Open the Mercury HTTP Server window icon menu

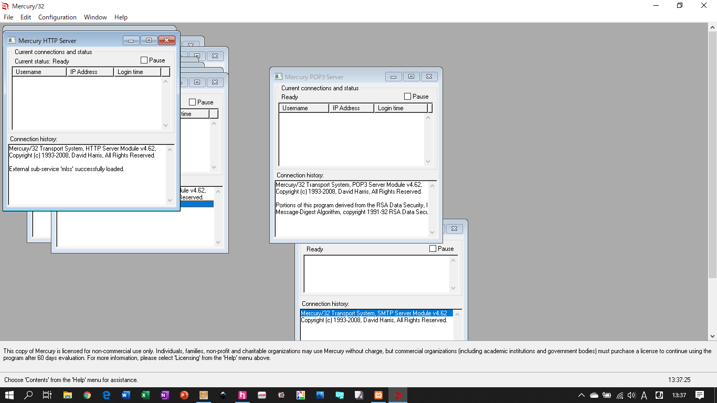[x=12, y=40]
